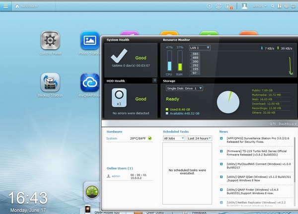The image size is (298, 214).
Task: Click the green dashboard gauge icon
Action: tap(92, 192)
